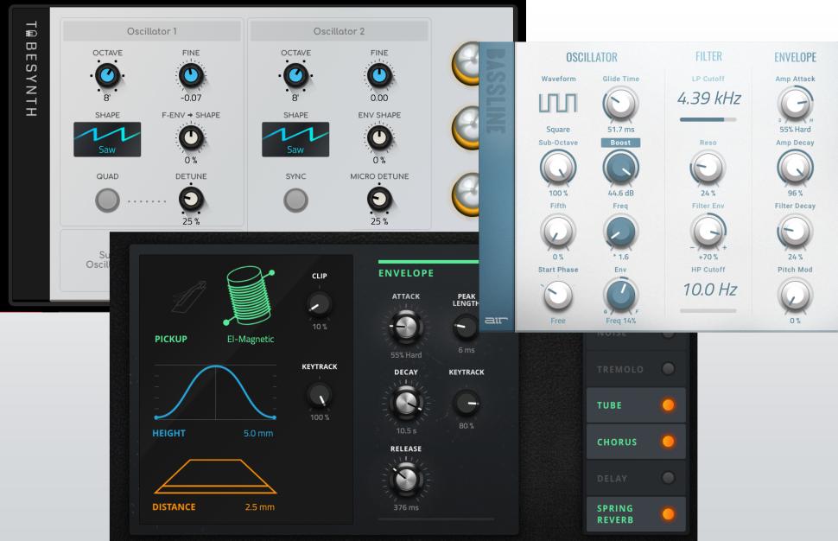Switch to the Filter section header
Screen dimensions: 838x541
pos(708,56)
